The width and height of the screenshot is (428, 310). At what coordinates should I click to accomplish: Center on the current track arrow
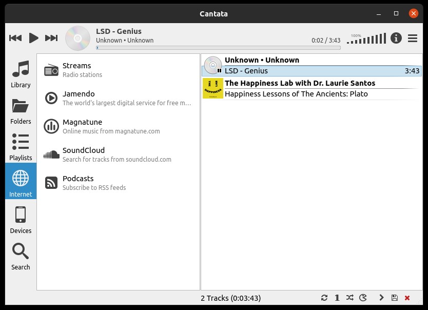(x=381, y=298)
